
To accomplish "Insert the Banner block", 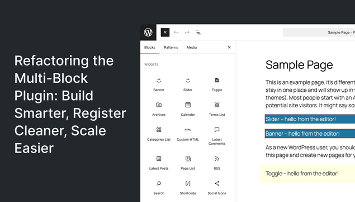I will [159, 85].
